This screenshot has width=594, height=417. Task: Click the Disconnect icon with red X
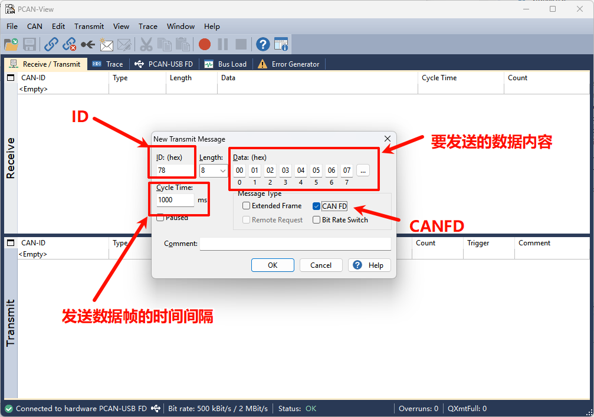(x=70, y=44)
